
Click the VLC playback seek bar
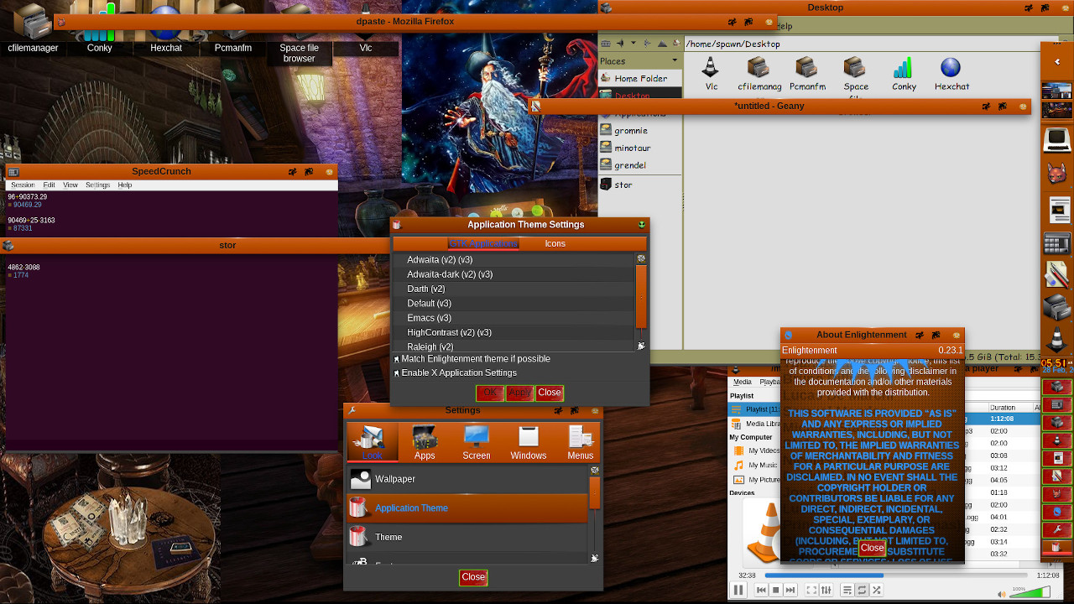[895, 575]
